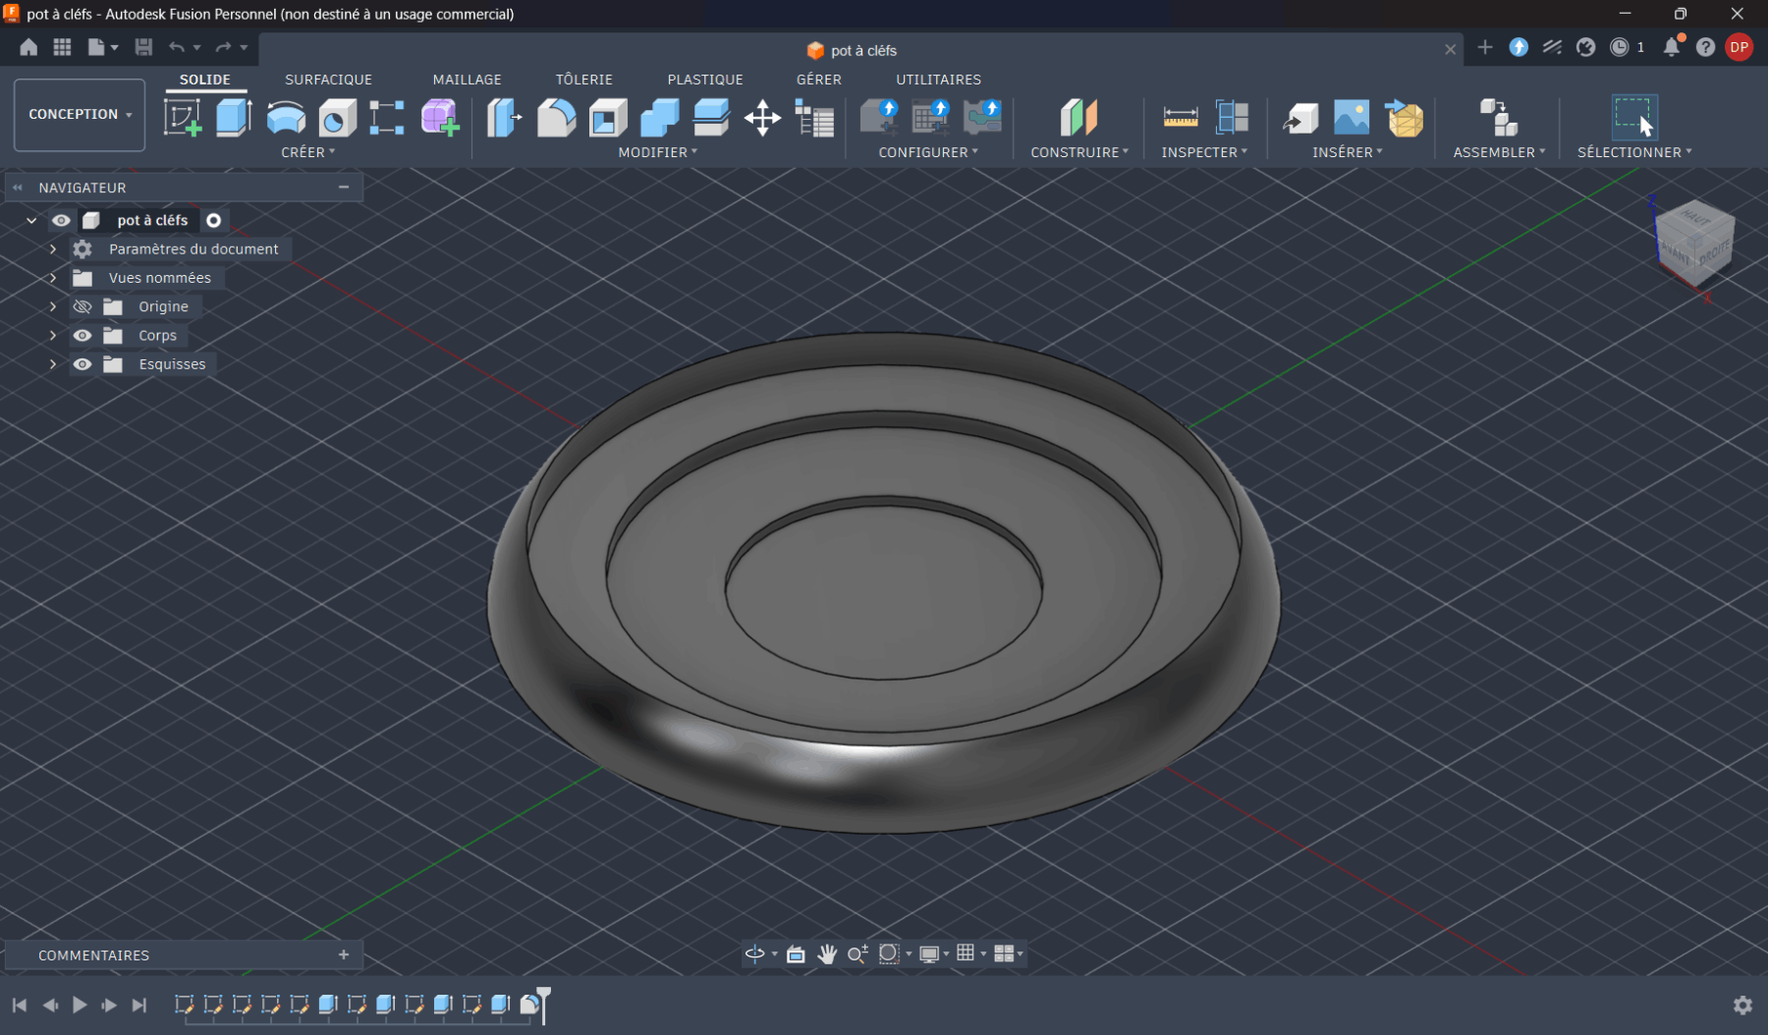The width and height of the screenshot is (1768, 1035).
Task: Show the hidden Origine folder
Action: (x=83, y=306)
